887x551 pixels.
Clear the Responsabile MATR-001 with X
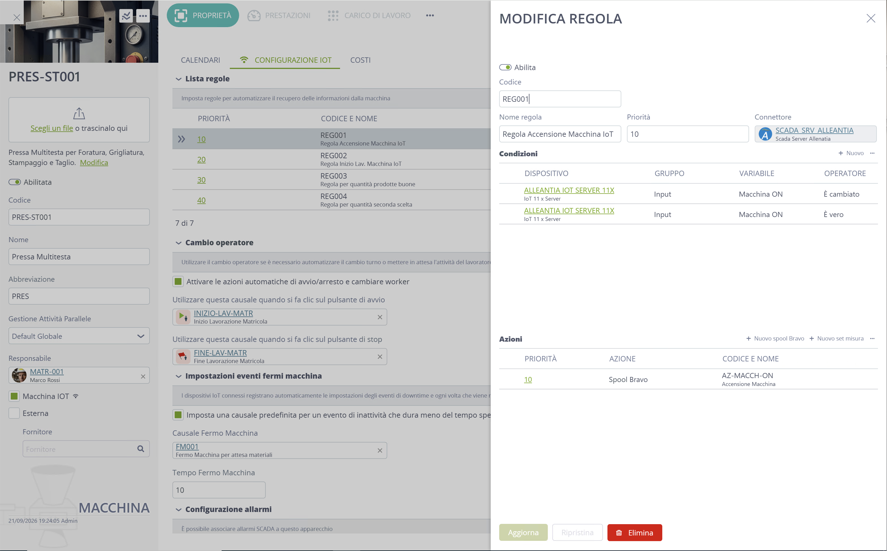coord(143,376)
